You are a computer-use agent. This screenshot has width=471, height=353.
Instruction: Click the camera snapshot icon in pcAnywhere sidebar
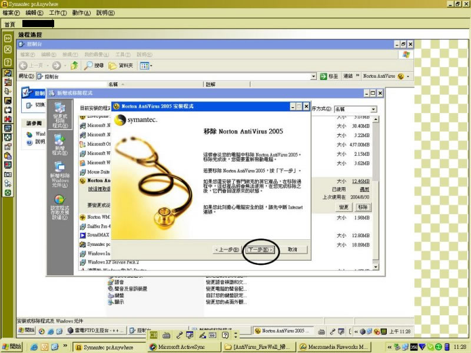click(x=8, y=174)
